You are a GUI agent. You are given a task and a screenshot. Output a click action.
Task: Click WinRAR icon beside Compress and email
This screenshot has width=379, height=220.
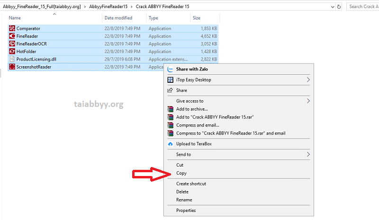[171, 125]
